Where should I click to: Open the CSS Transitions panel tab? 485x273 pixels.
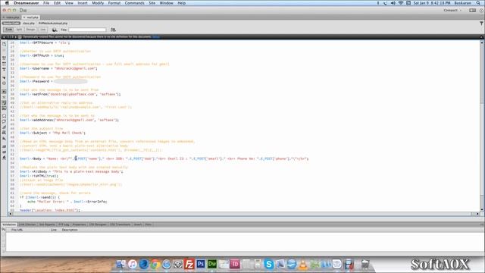[120, 224]
